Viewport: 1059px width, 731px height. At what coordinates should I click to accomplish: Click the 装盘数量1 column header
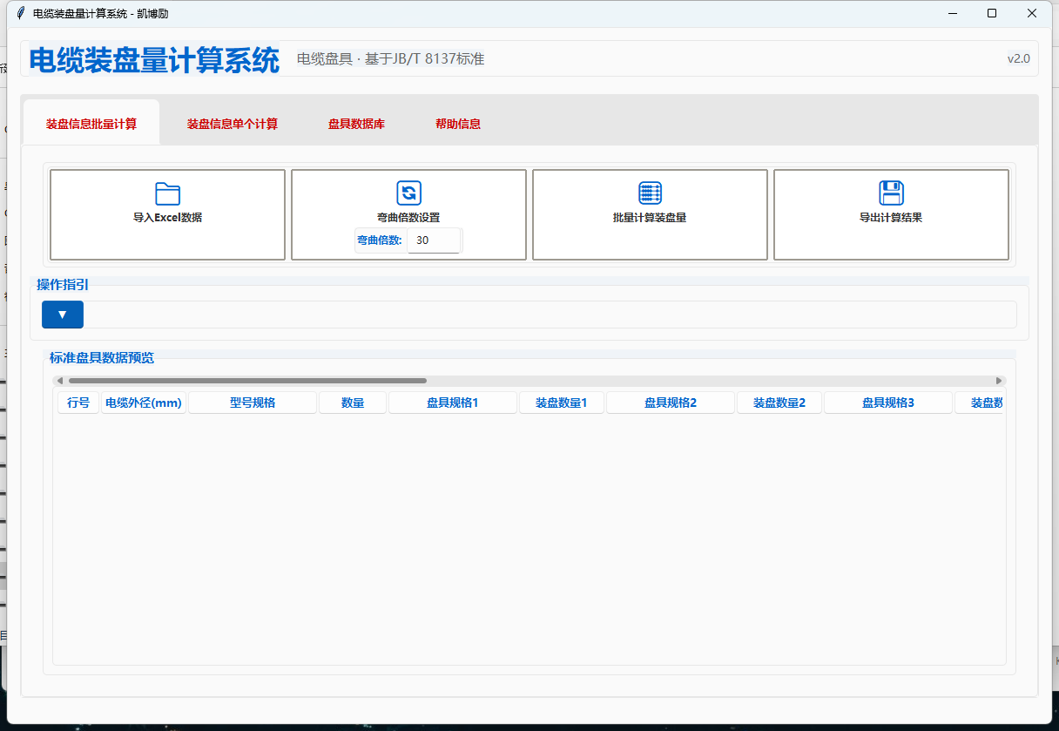(561, 402)
